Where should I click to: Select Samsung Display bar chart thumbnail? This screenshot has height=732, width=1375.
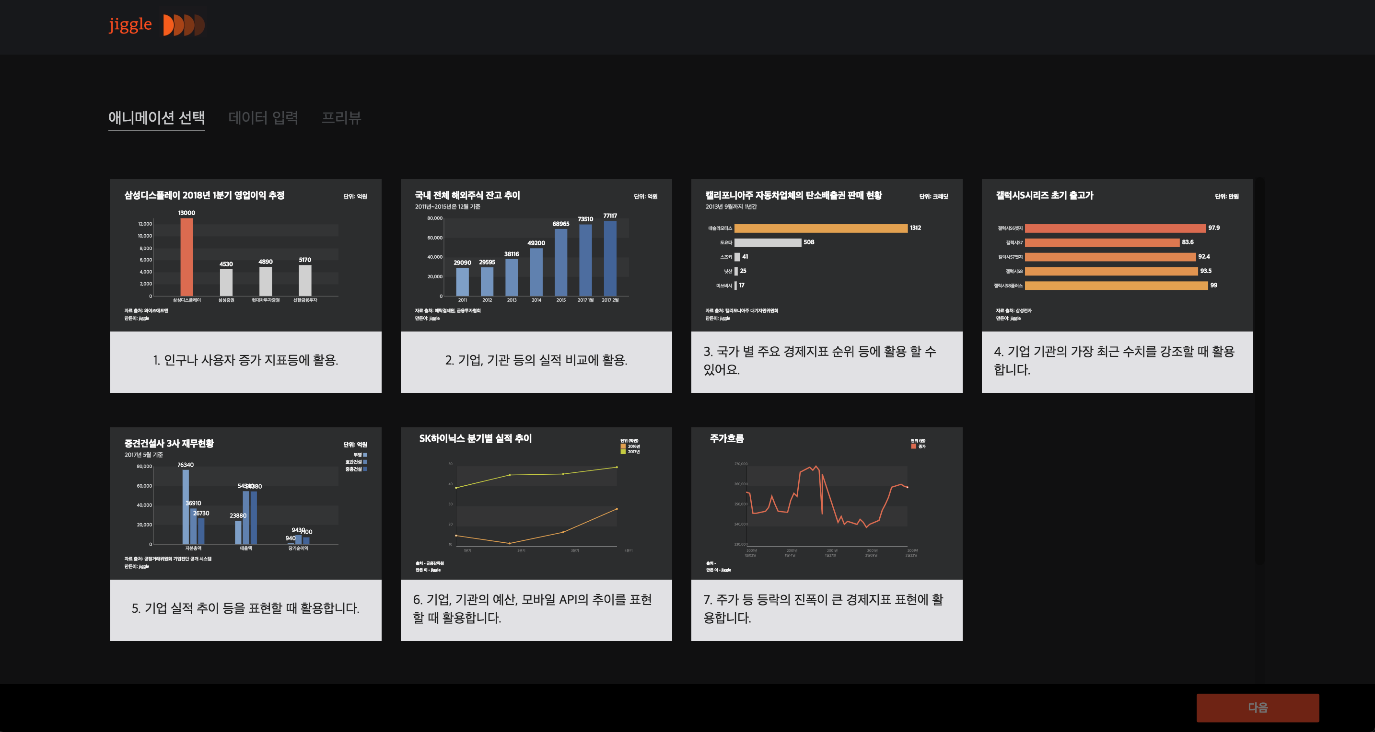[245, 255]
